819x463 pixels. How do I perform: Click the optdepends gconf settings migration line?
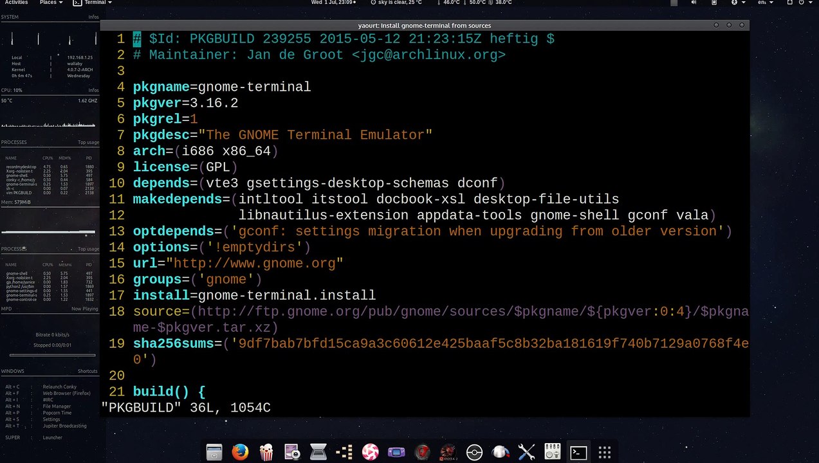[x=432, y=232]
